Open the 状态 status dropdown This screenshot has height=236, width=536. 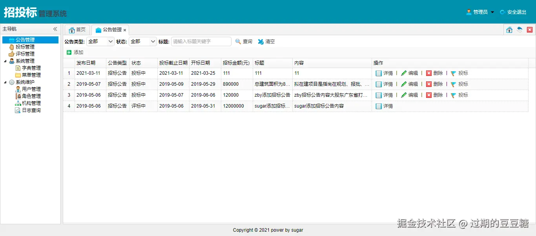tap(142, 41)
